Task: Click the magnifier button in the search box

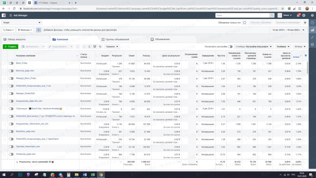Action: [272, 15]
